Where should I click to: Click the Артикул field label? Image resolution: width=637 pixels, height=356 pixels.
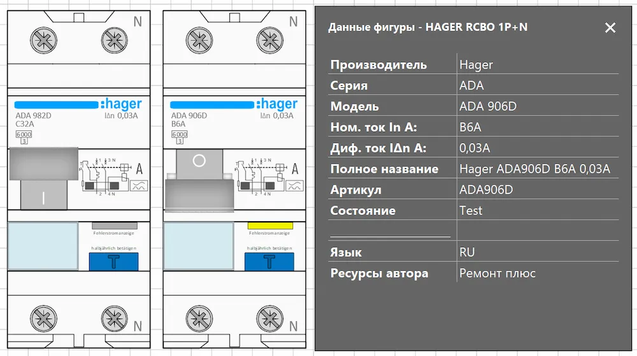pyautogui.click(x=356, y=189)
